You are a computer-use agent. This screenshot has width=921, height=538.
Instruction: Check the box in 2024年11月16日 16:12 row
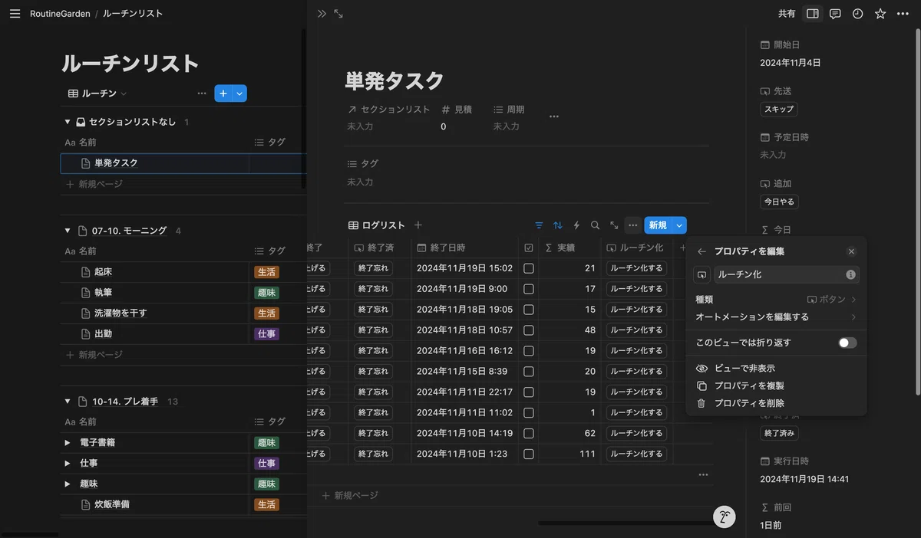(529, 350)
